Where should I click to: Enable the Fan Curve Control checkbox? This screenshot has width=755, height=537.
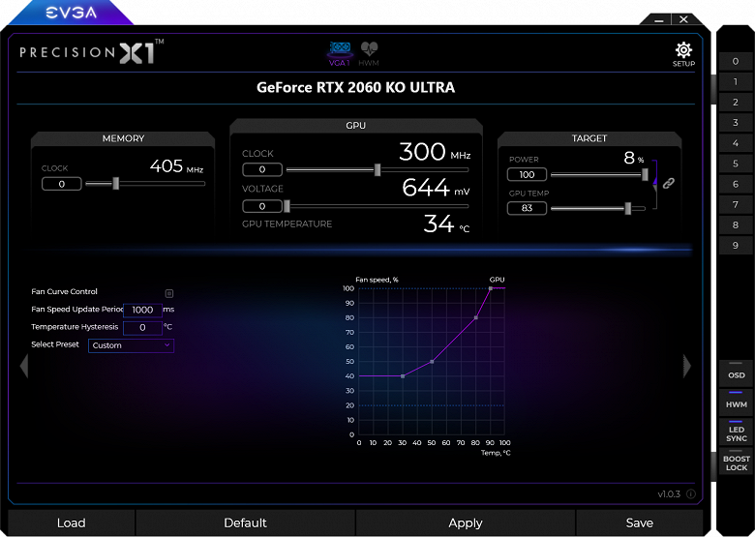coord(169,293)
